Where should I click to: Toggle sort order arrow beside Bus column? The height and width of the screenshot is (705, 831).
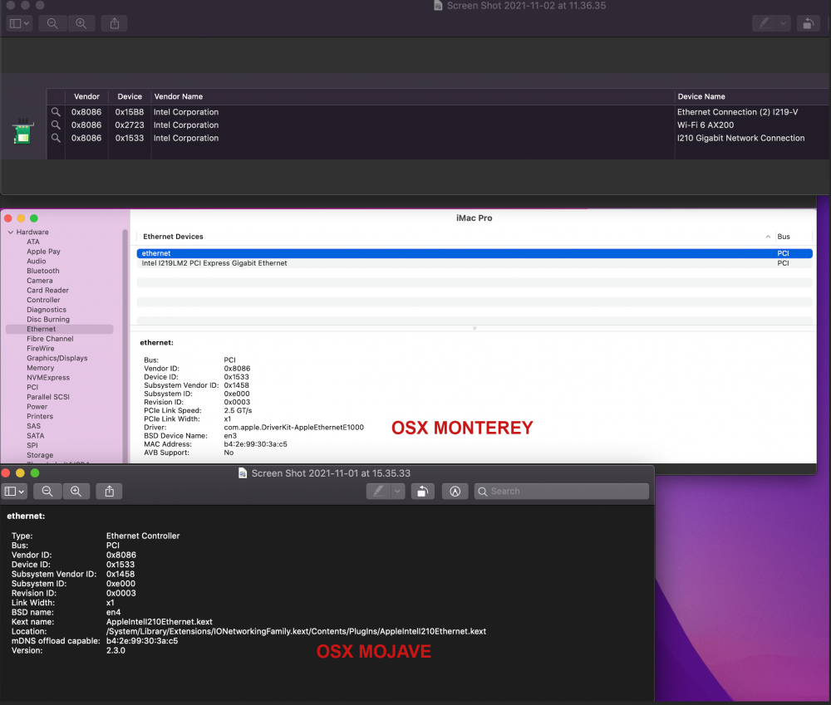768,237
